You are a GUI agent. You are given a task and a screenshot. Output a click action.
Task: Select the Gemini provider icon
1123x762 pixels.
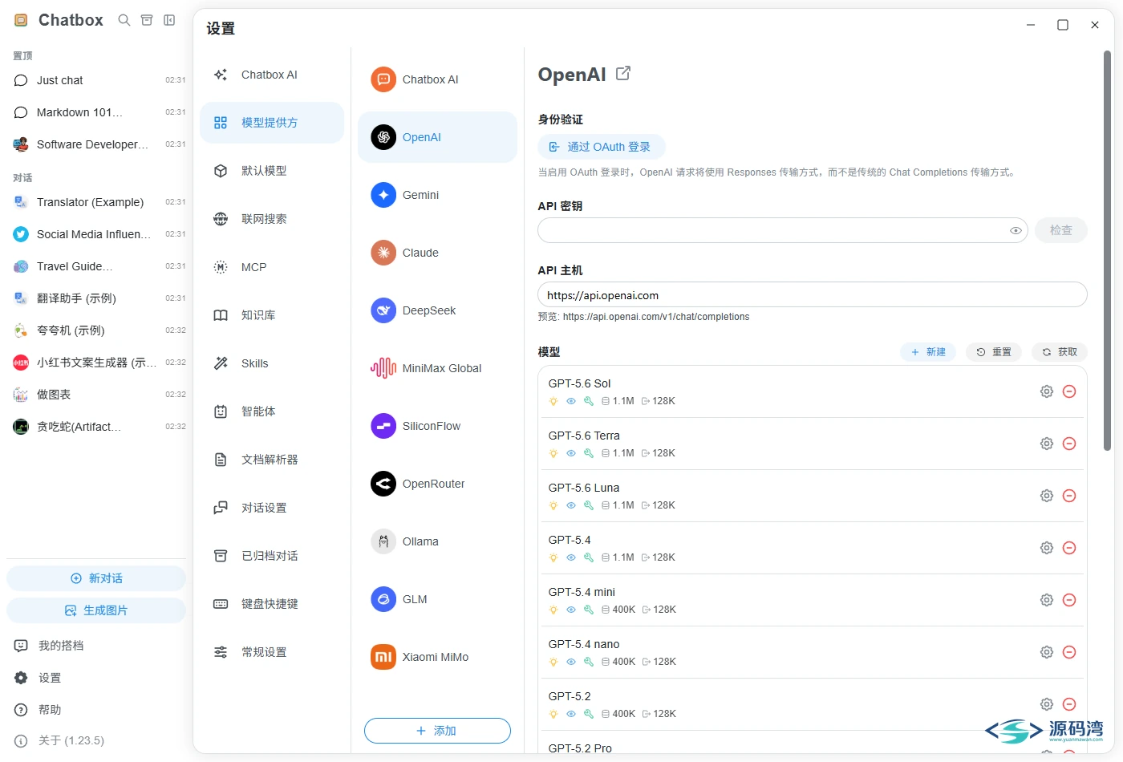click(383, 195)
